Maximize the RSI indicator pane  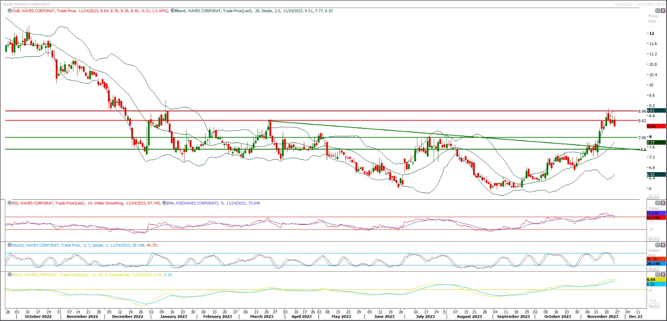[658, 203]
